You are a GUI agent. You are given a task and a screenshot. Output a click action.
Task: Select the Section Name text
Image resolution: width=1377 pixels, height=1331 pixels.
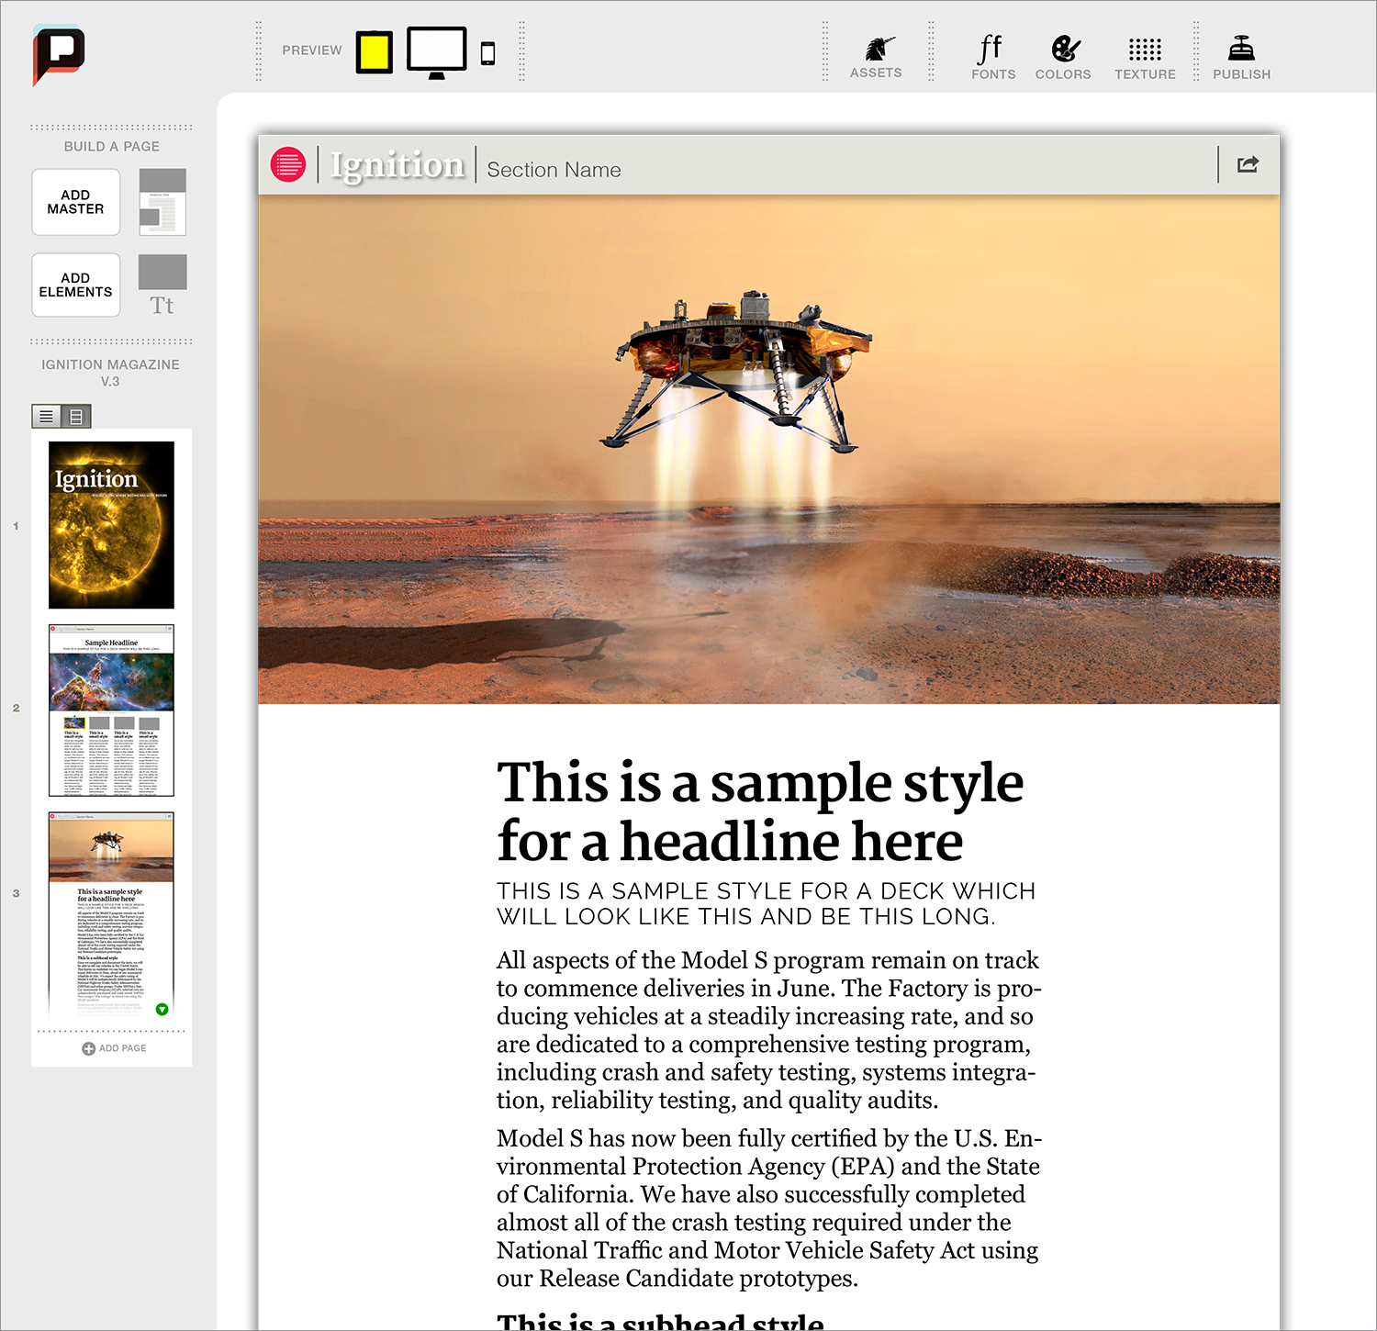click(554, 170)
